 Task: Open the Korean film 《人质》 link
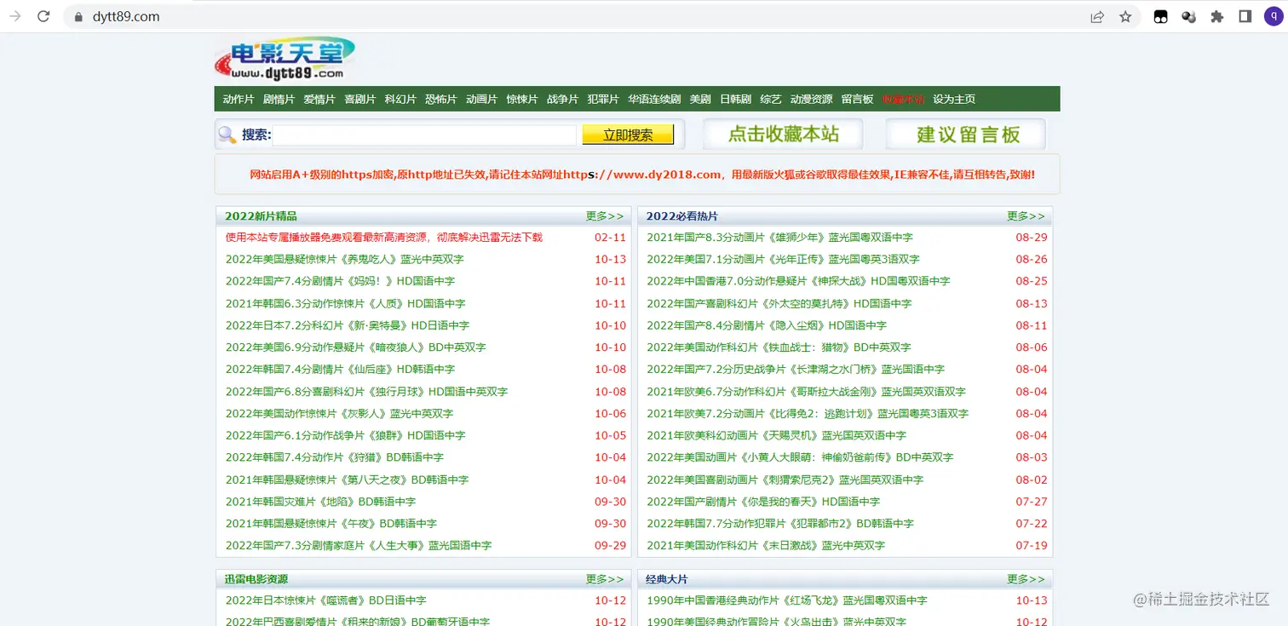point(345,303)
